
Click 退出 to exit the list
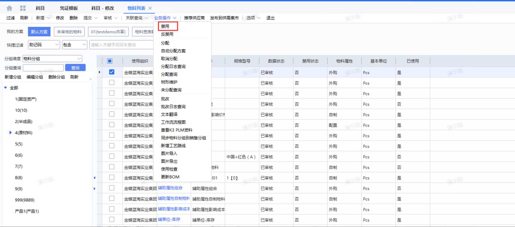pos(270,18)
